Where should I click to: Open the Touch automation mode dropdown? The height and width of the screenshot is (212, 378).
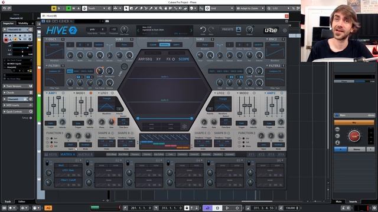click(x=96, y=8)
